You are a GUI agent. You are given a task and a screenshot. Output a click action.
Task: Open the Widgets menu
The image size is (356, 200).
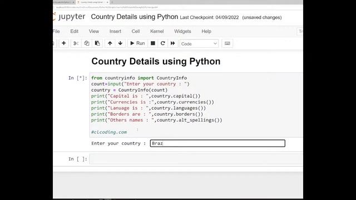(182, 31)
